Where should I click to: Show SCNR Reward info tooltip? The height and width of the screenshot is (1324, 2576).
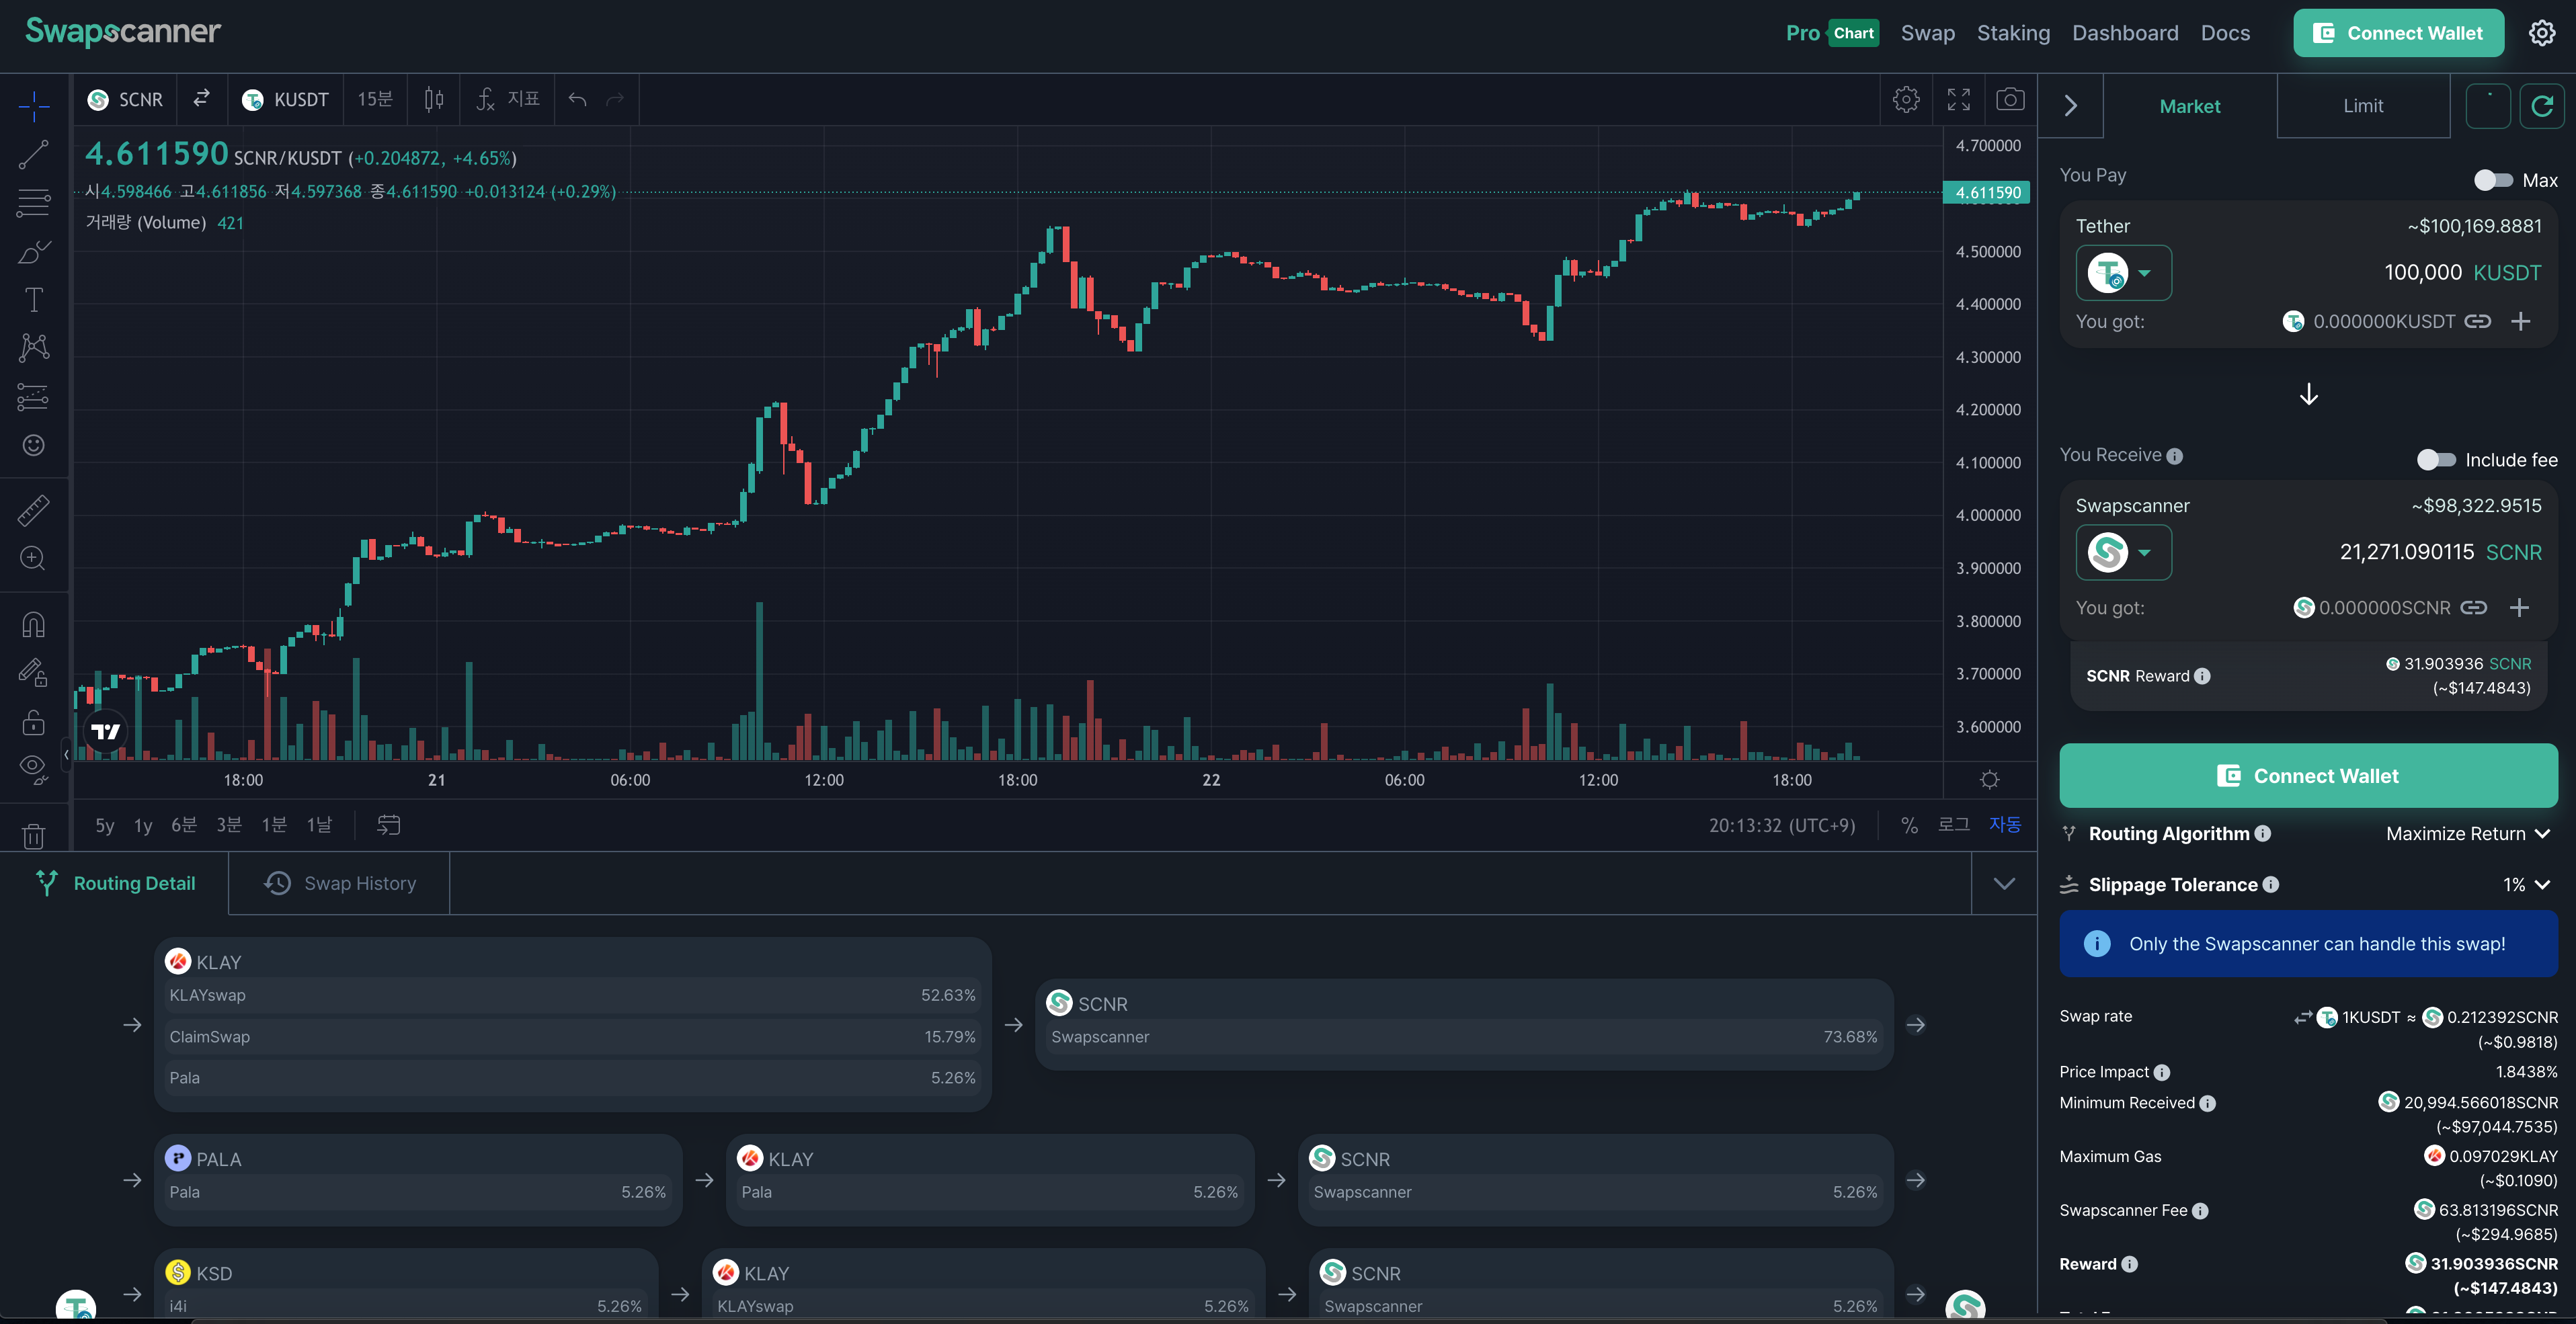point(2202,676)
